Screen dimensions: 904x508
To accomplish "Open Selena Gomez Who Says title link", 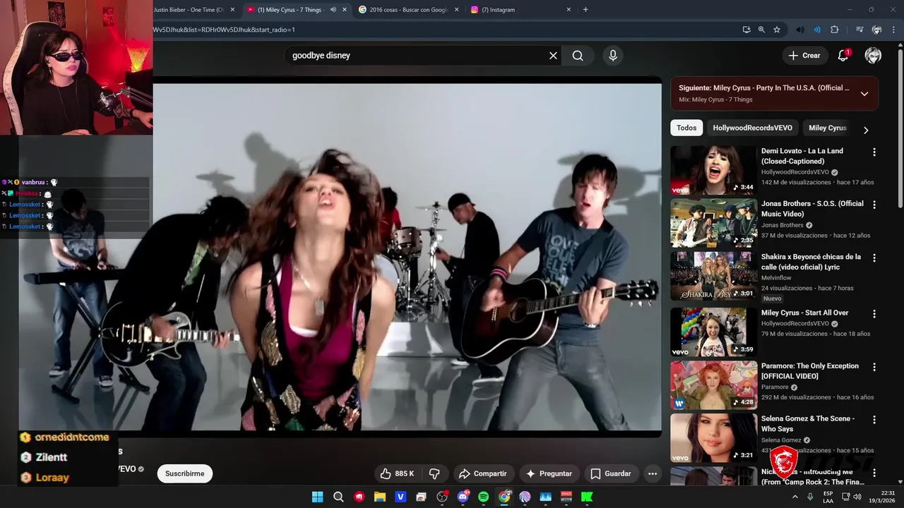I will coord(808,423).
